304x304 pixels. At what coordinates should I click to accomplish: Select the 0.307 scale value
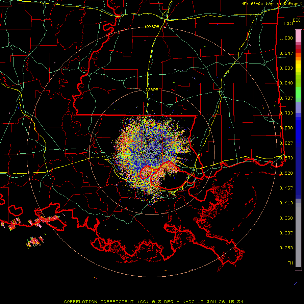(286, 233)
